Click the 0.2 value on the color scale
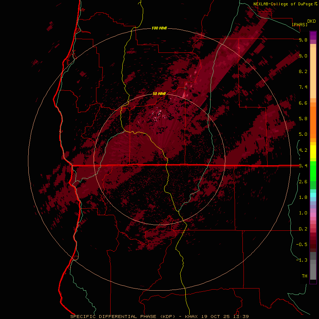The width and height of the screenshot is (319, 319). click(303, 229)
